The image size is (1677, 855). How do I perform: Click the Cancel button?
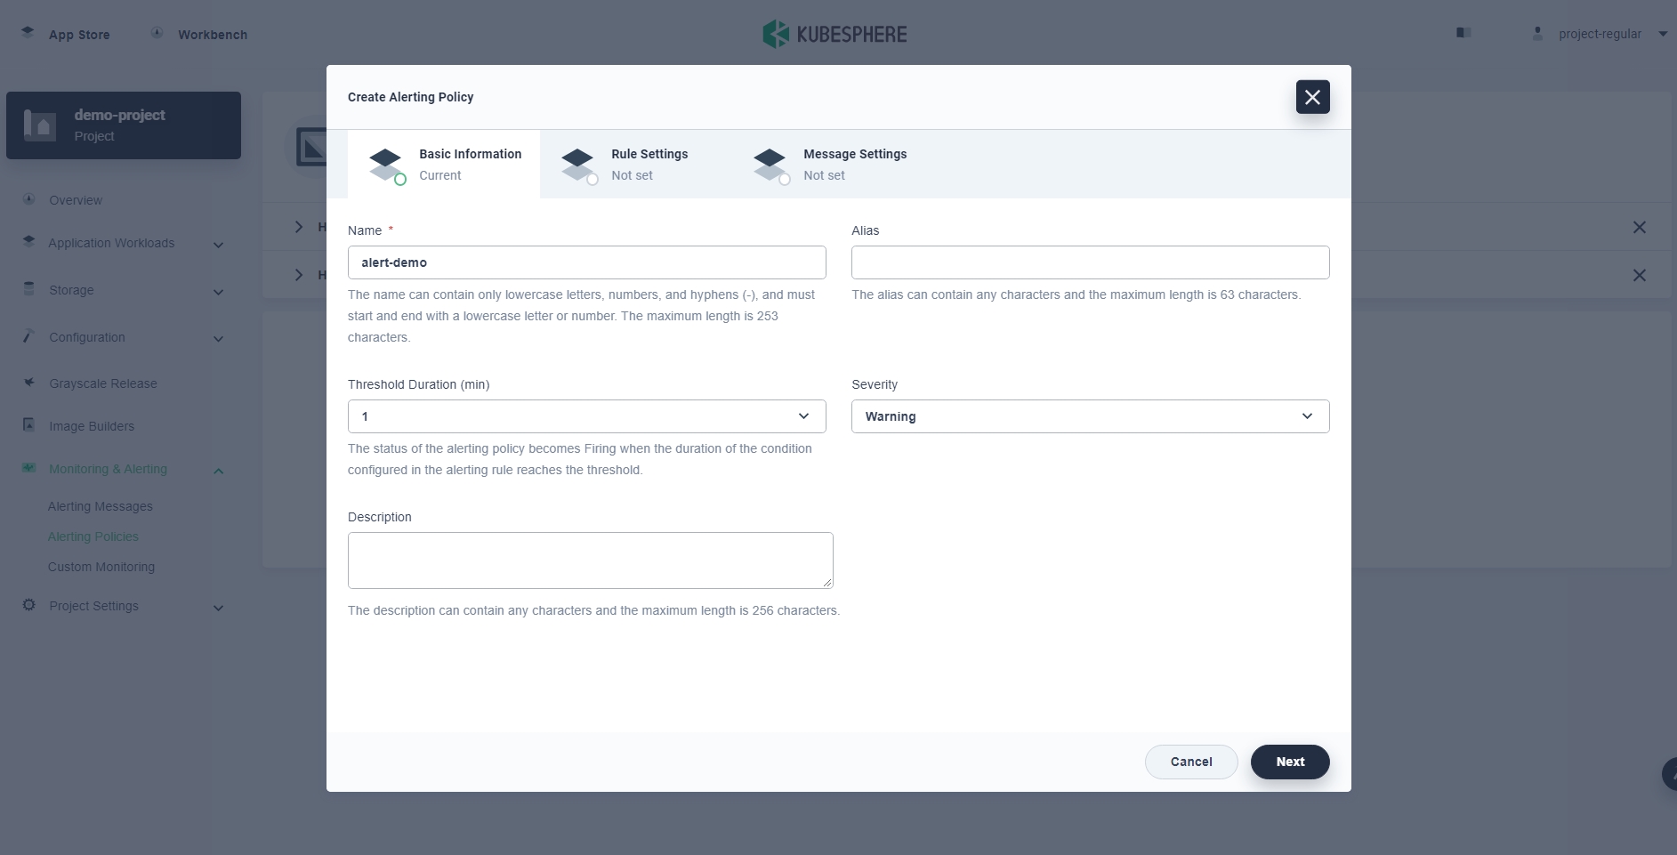(1190, 762)
